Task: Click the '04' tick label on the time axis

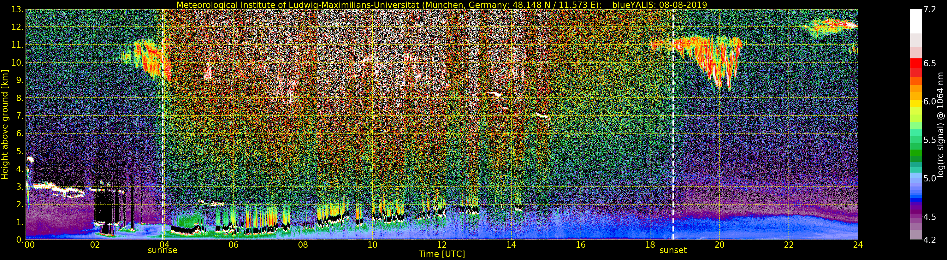Action: pyautogui.click(x=164, y=245)
